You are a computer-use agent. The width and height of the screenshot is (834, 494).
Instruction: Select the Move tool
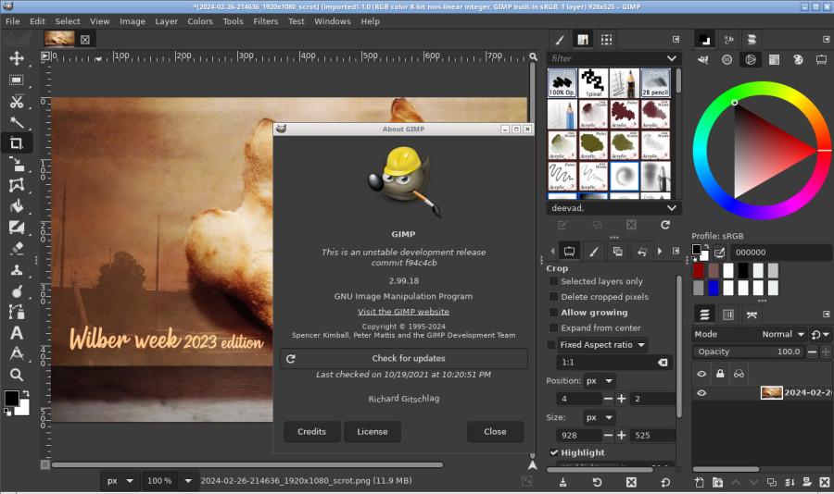click(x=17, y=58)
